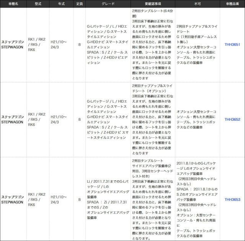Select grade cell starting Li / 2011.7.31

coord(108,200)
